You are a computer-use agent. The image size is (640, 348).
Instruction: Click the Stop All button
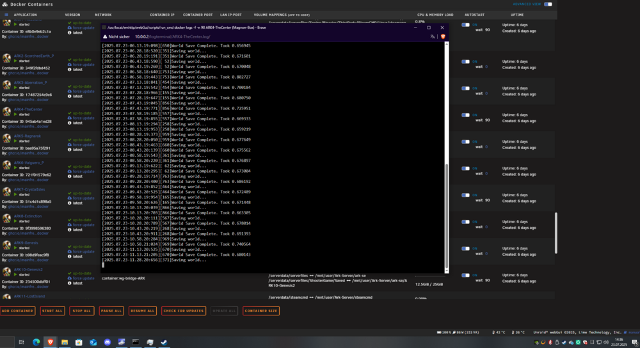(82, 311)
